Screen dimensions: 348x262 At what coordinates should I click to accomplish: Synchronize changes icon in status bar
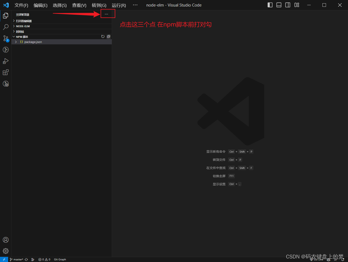click(26, 260)
